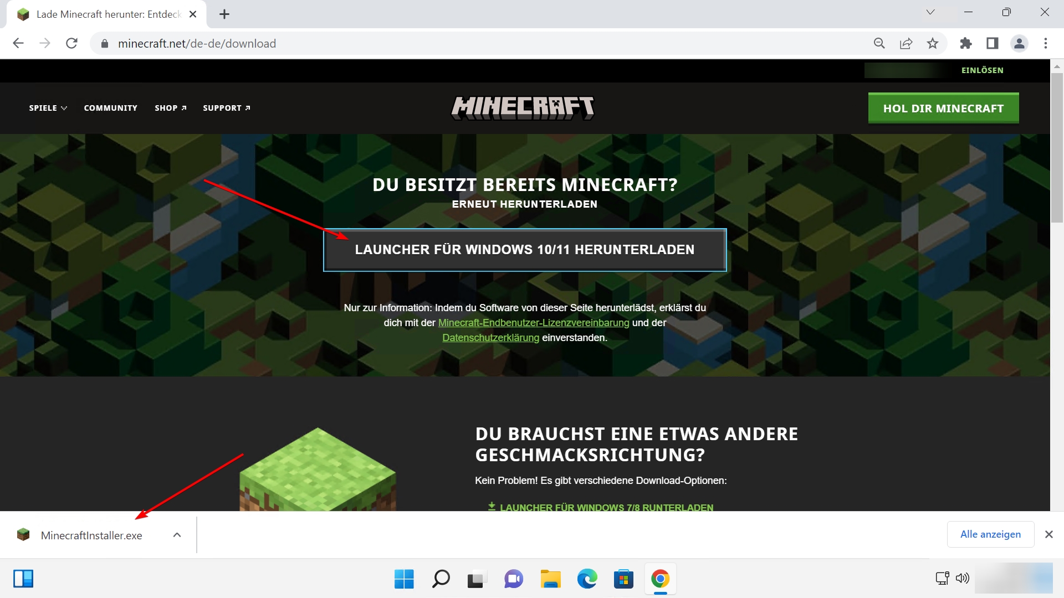
Task: Expand the SPIELE dropdown menu
Action: (48, 108)
